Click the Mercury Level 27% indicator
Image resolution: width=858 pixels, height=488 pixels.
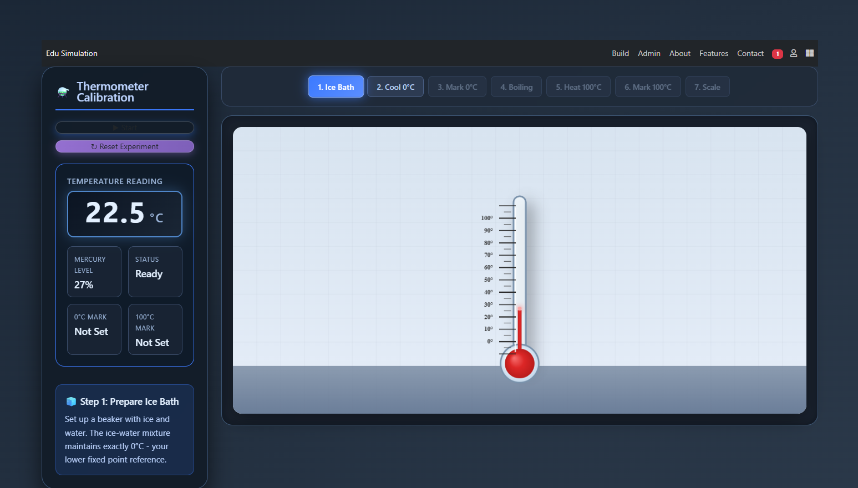[94, 272]
